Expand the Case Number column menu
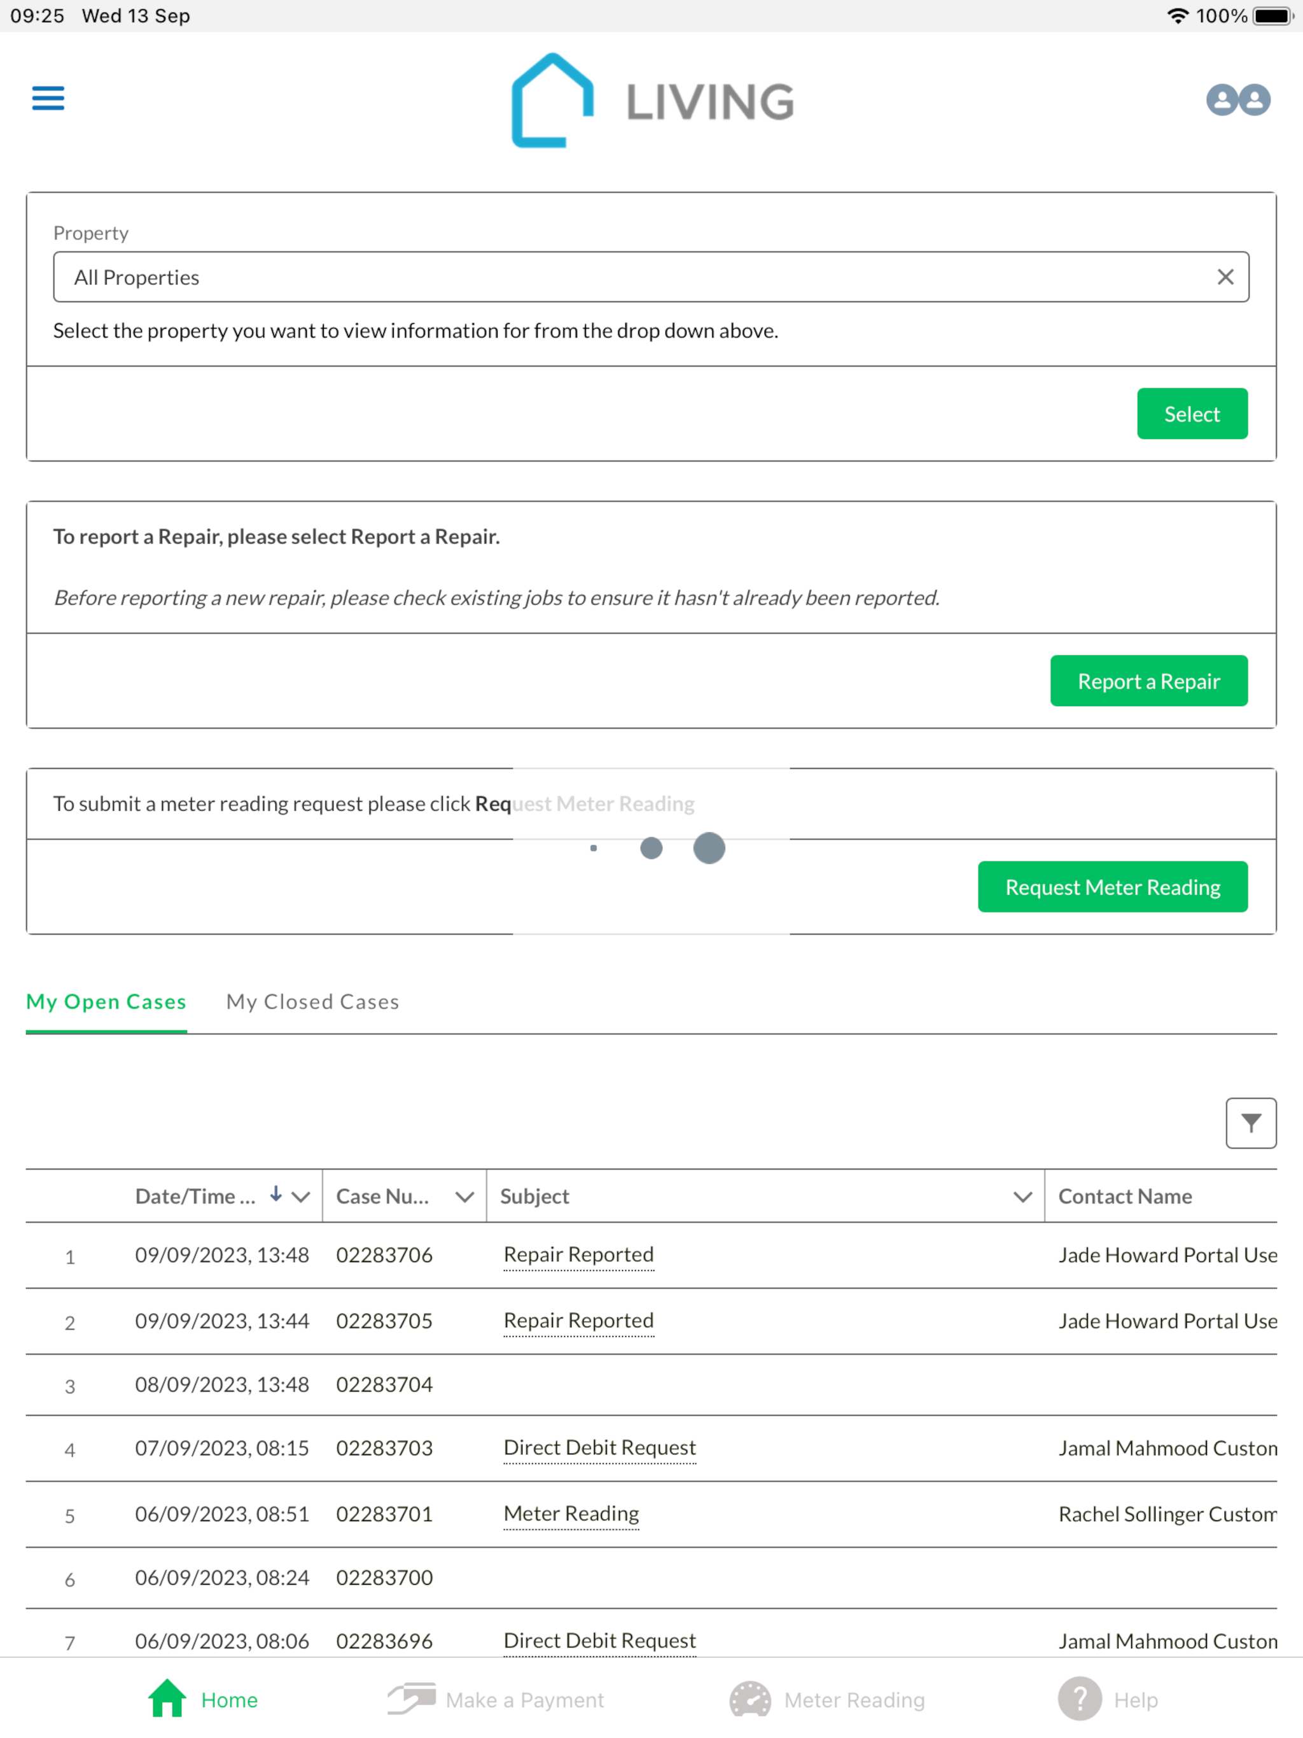The width and height of the screenshot is (1303, 1738). click(x=464, y=1197)
